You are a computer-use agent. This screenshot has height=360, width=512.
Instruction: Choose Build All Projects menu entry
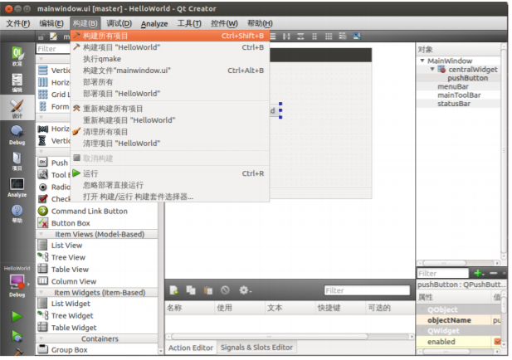[x=170, y=36]
